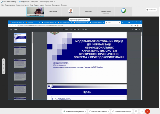Screen dimensions: 160x114
Task: Open slide 5 thumbnail in PDF sidebar
Action: 20,89
